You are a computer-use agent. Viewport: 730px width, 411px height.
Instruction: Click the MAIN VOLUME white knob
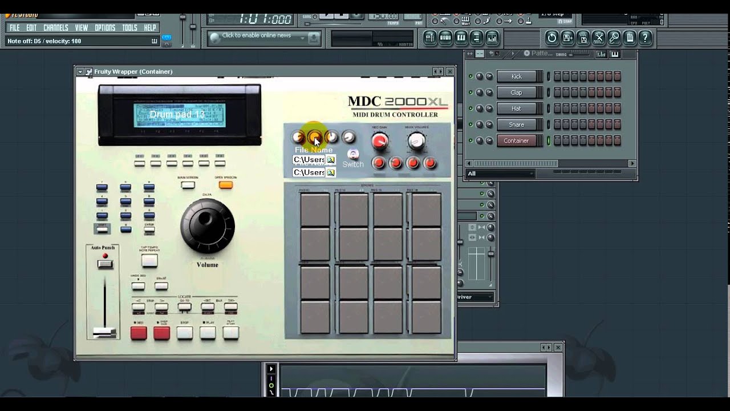click(417, 141)
